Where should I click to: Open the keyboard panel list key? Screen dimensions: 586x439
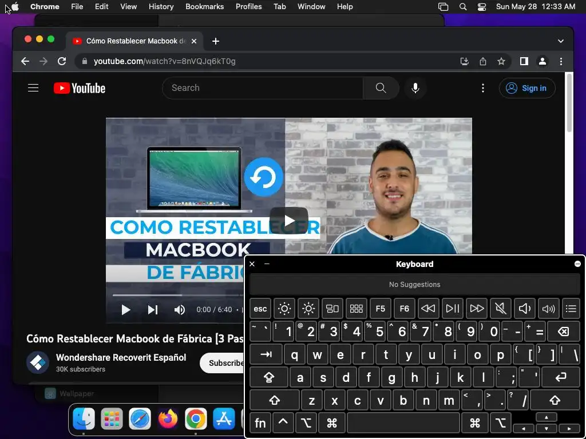coord(571,309)
